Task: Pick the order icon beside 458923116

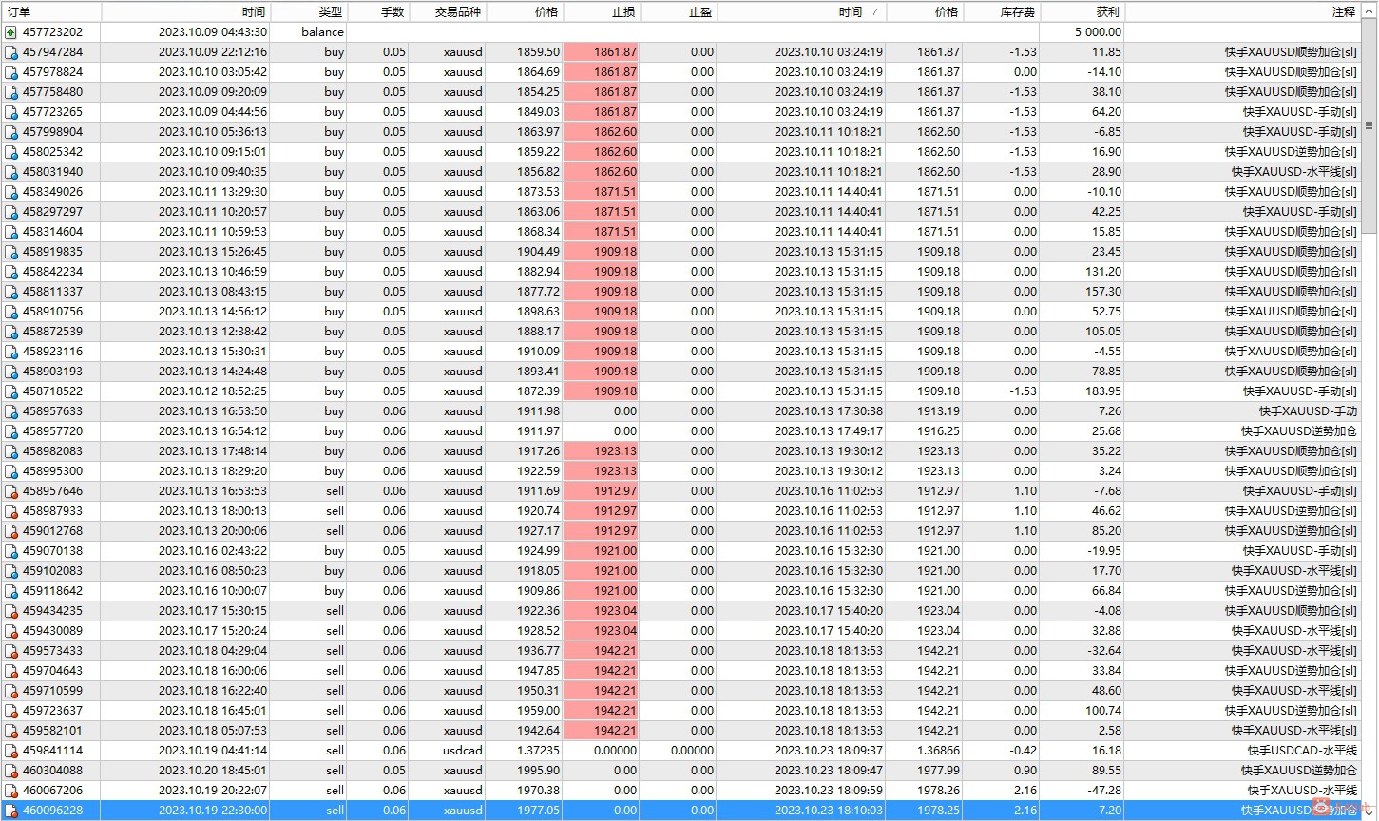Action: pyautogui.click(x=11, y=352)
